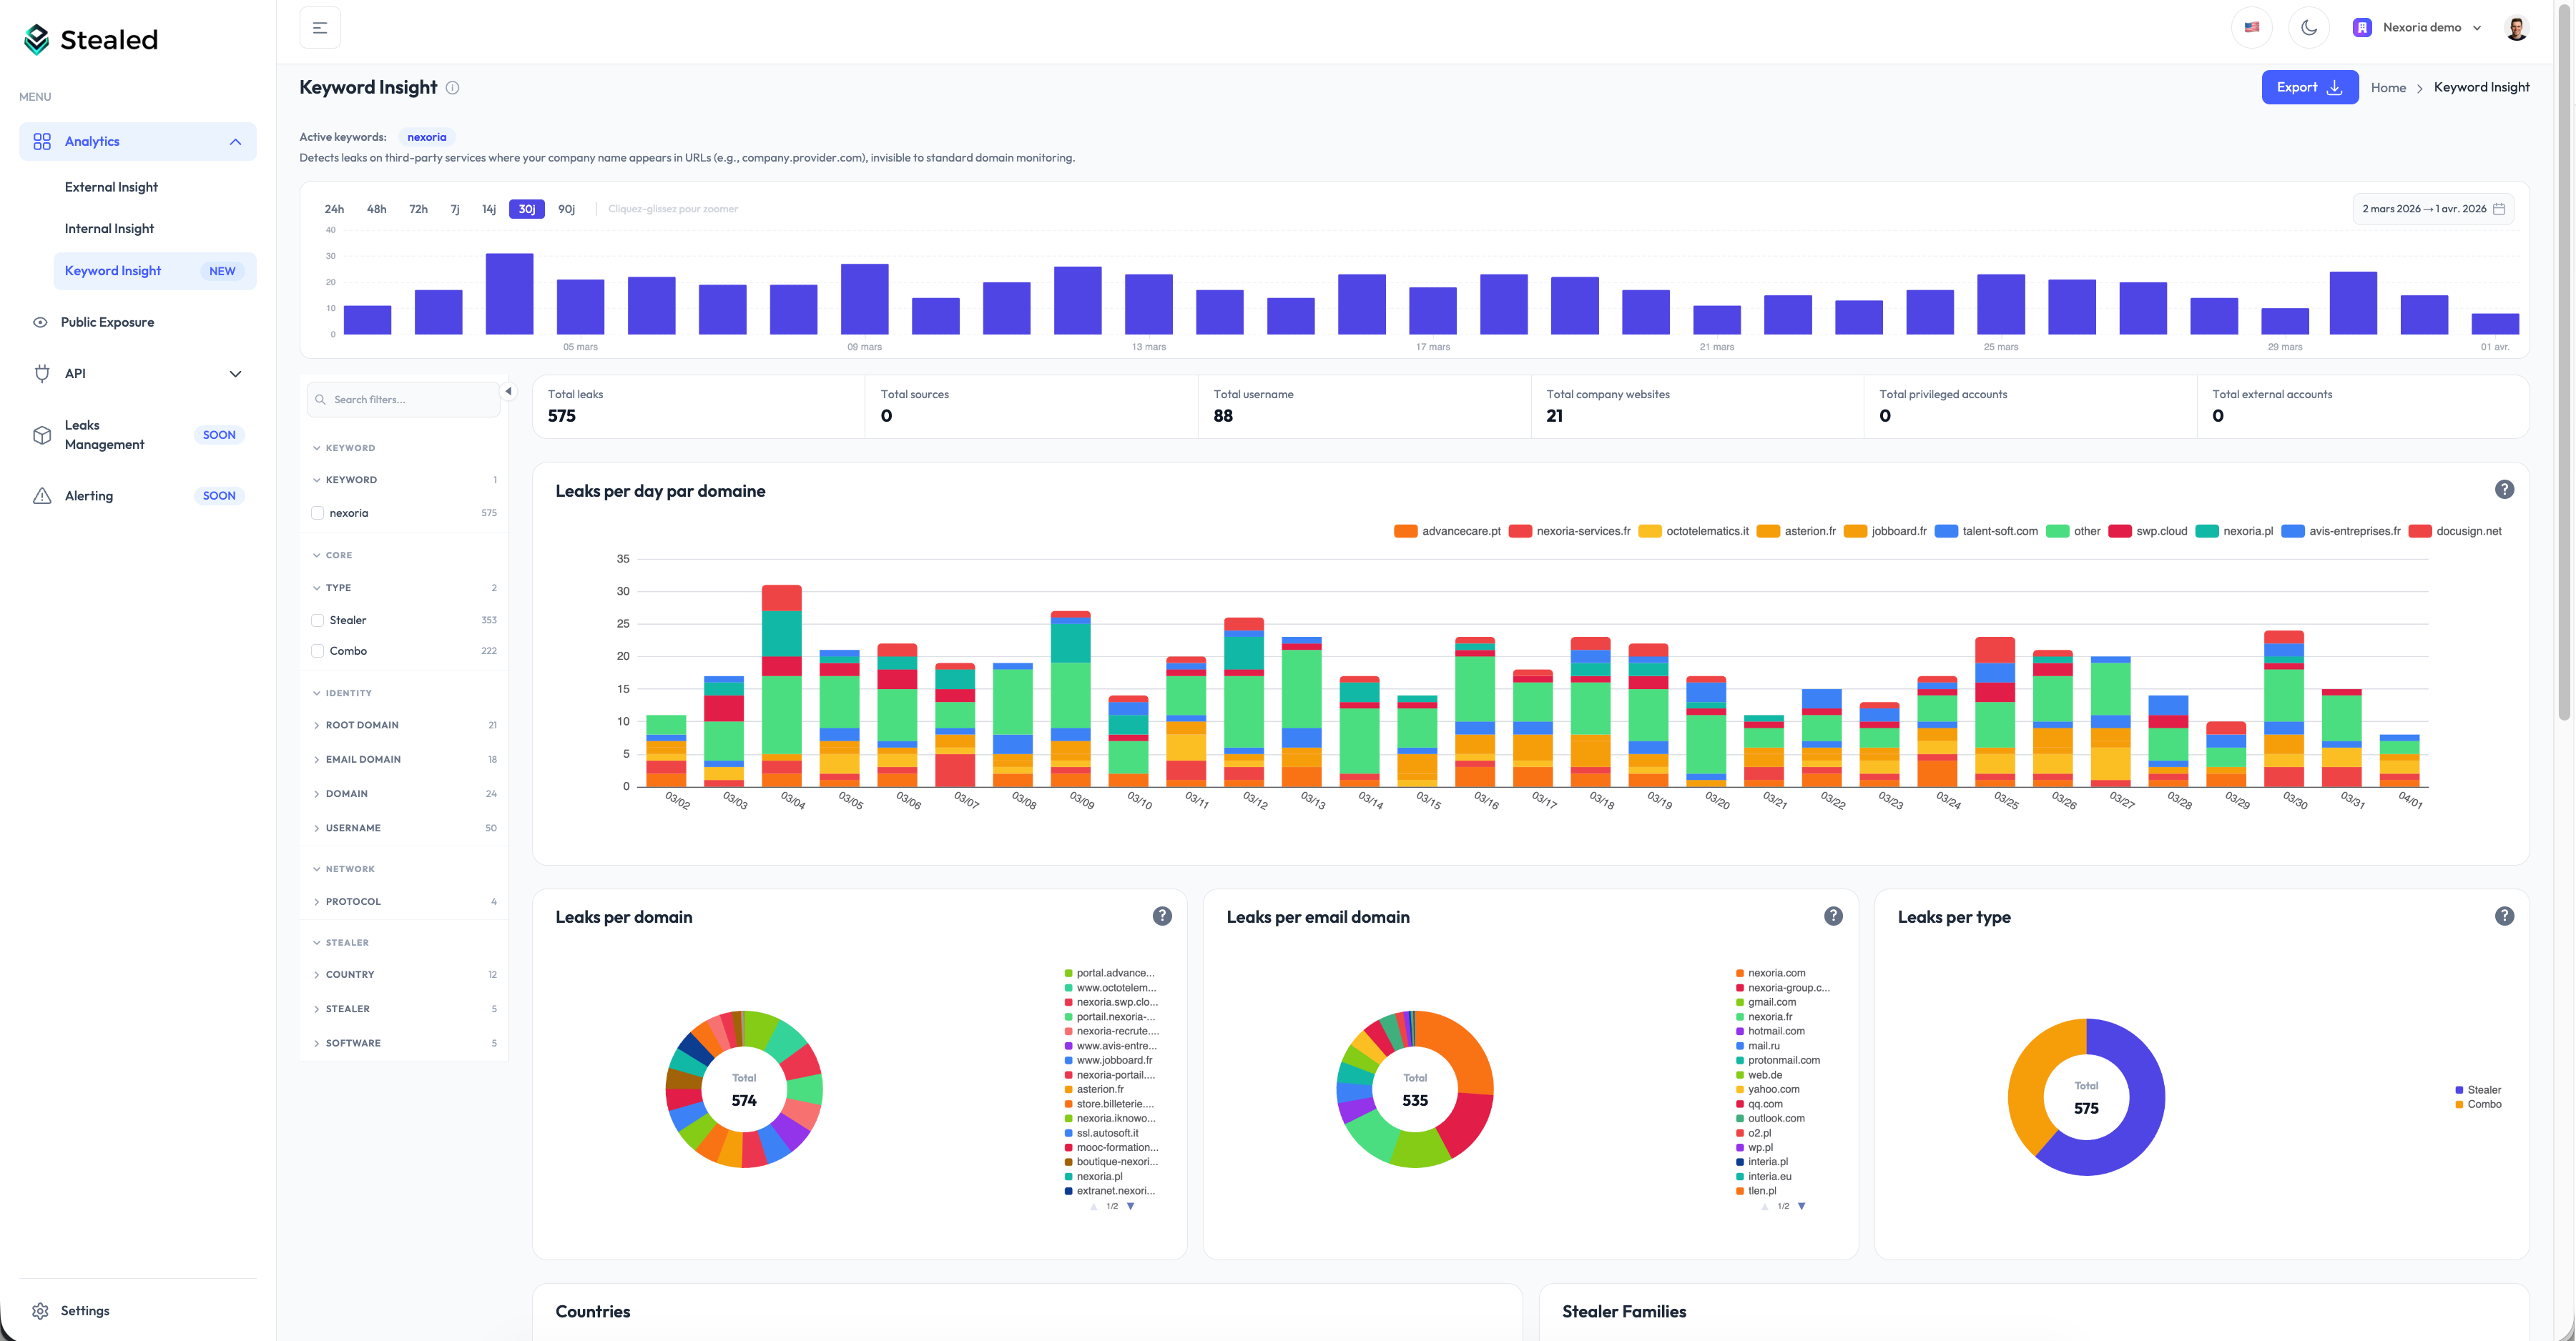Open External Insight menu item

[x=111, y=187]
